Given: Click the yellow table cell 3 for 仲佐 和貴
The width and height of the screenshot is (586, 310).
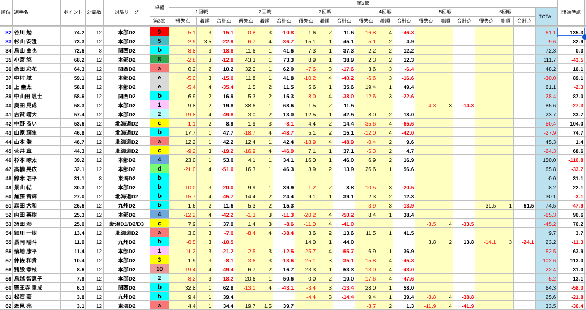Looking at the screenshot, I should (159, 260).
